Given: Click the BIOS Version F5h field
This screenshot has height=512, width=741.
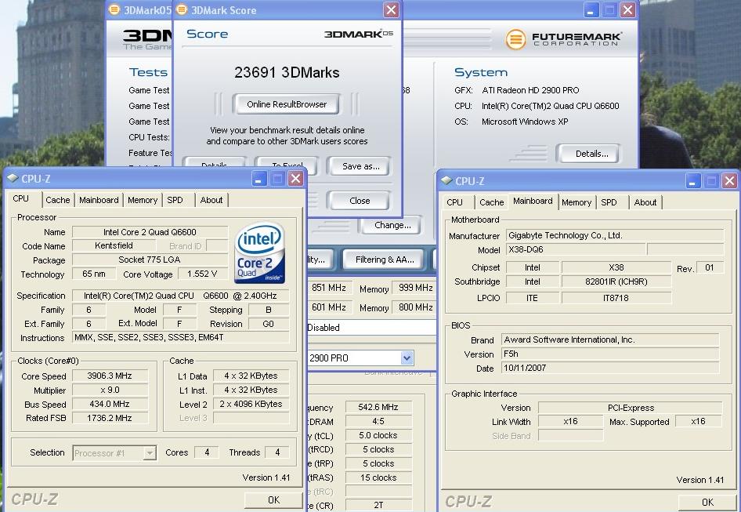Looking at the screenshot, I should click(x=610, y=354).
